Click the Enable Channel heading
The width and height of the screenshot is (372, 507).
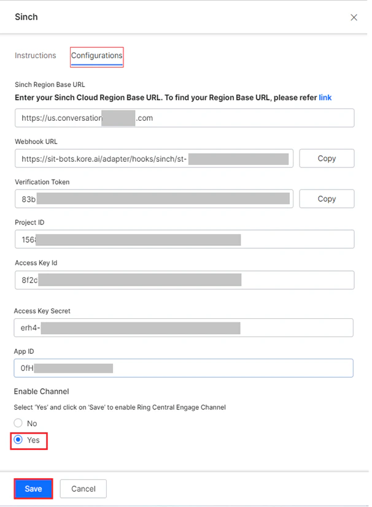[x=42, y=392]
